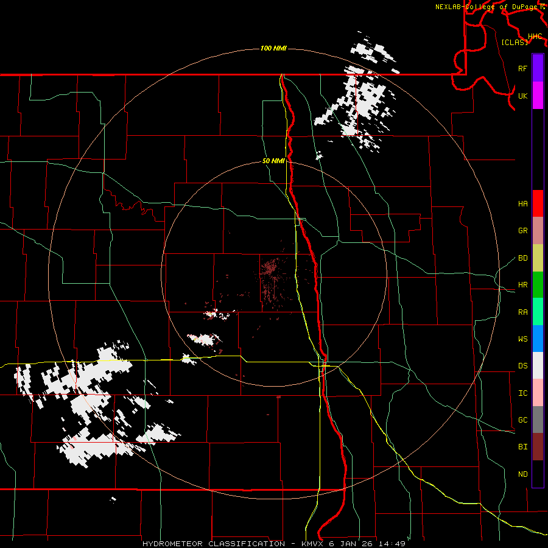Click the 'DS' legend label
This screenshot has height=548, width=548.
[x=522, y=366]
